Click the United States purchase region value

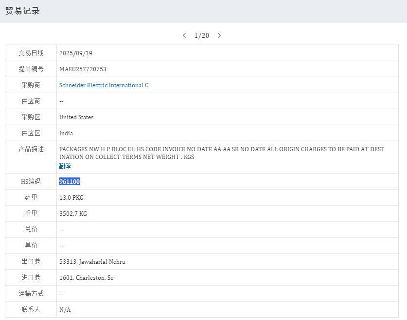[76, 117]
